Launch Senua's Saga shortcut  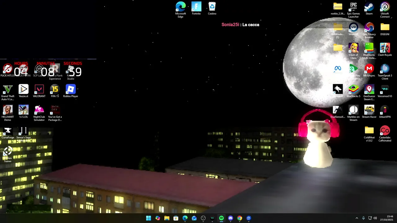point(24,134)
